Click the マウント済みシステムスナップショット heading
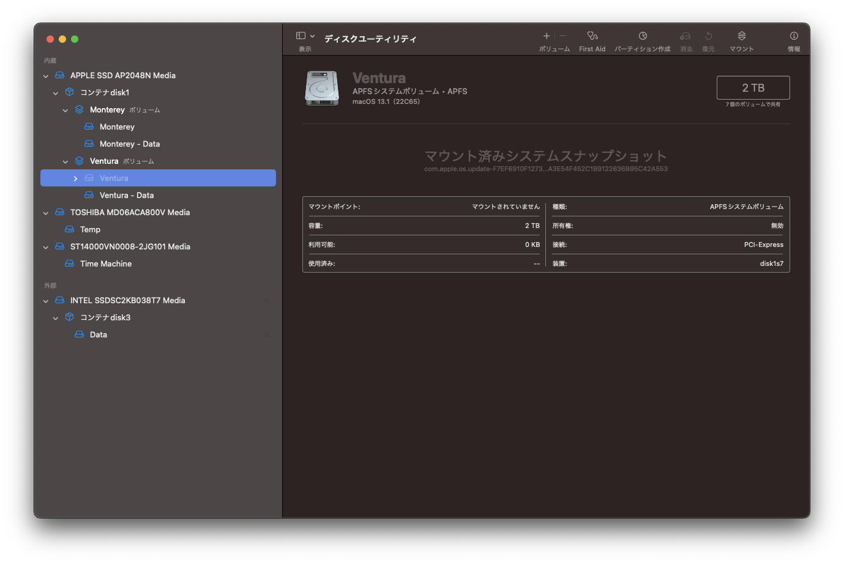 (545, 156)
